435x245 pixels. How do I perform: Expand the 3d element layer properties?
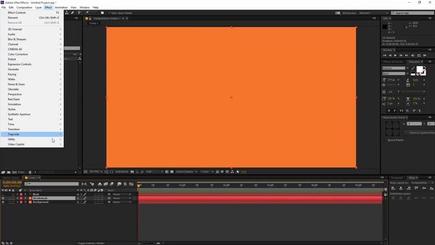pos(17,198)
